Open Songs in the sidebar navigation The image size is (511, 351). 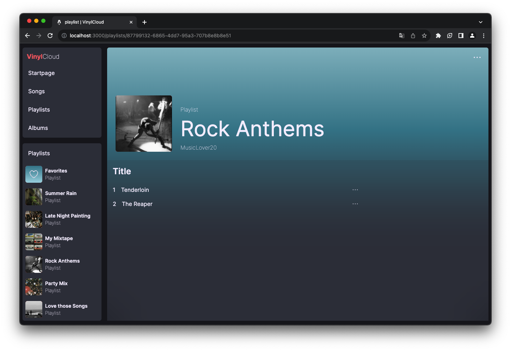pos(37,92)
